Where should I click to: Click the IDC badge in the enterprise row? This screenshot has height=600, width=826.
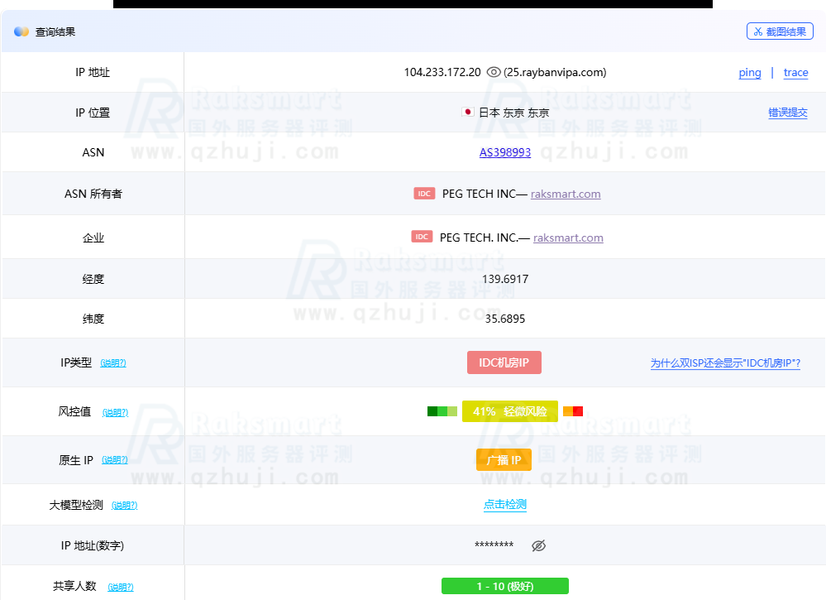pos(422,237)
